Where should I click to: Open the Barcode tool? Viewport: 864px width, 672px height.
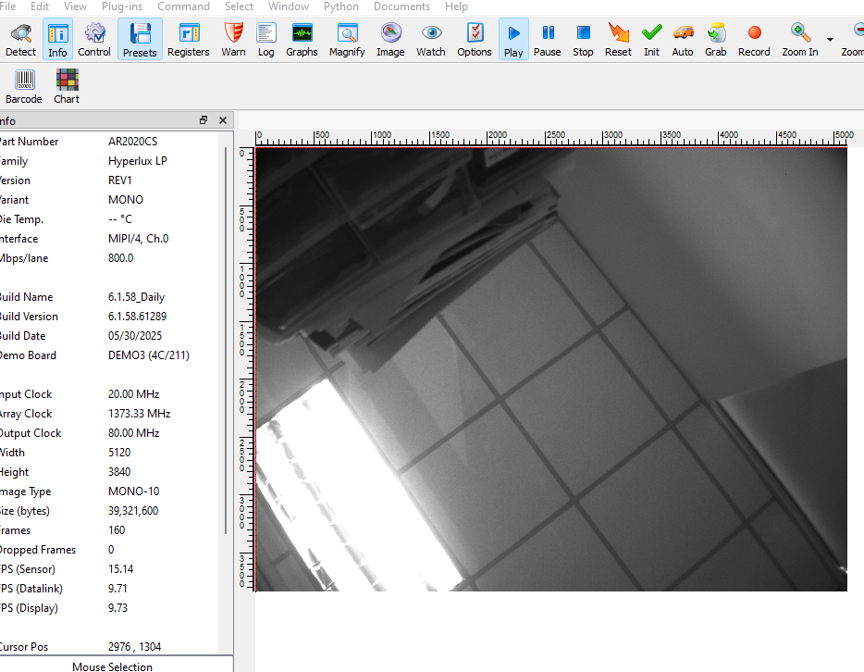click(24, 87)
